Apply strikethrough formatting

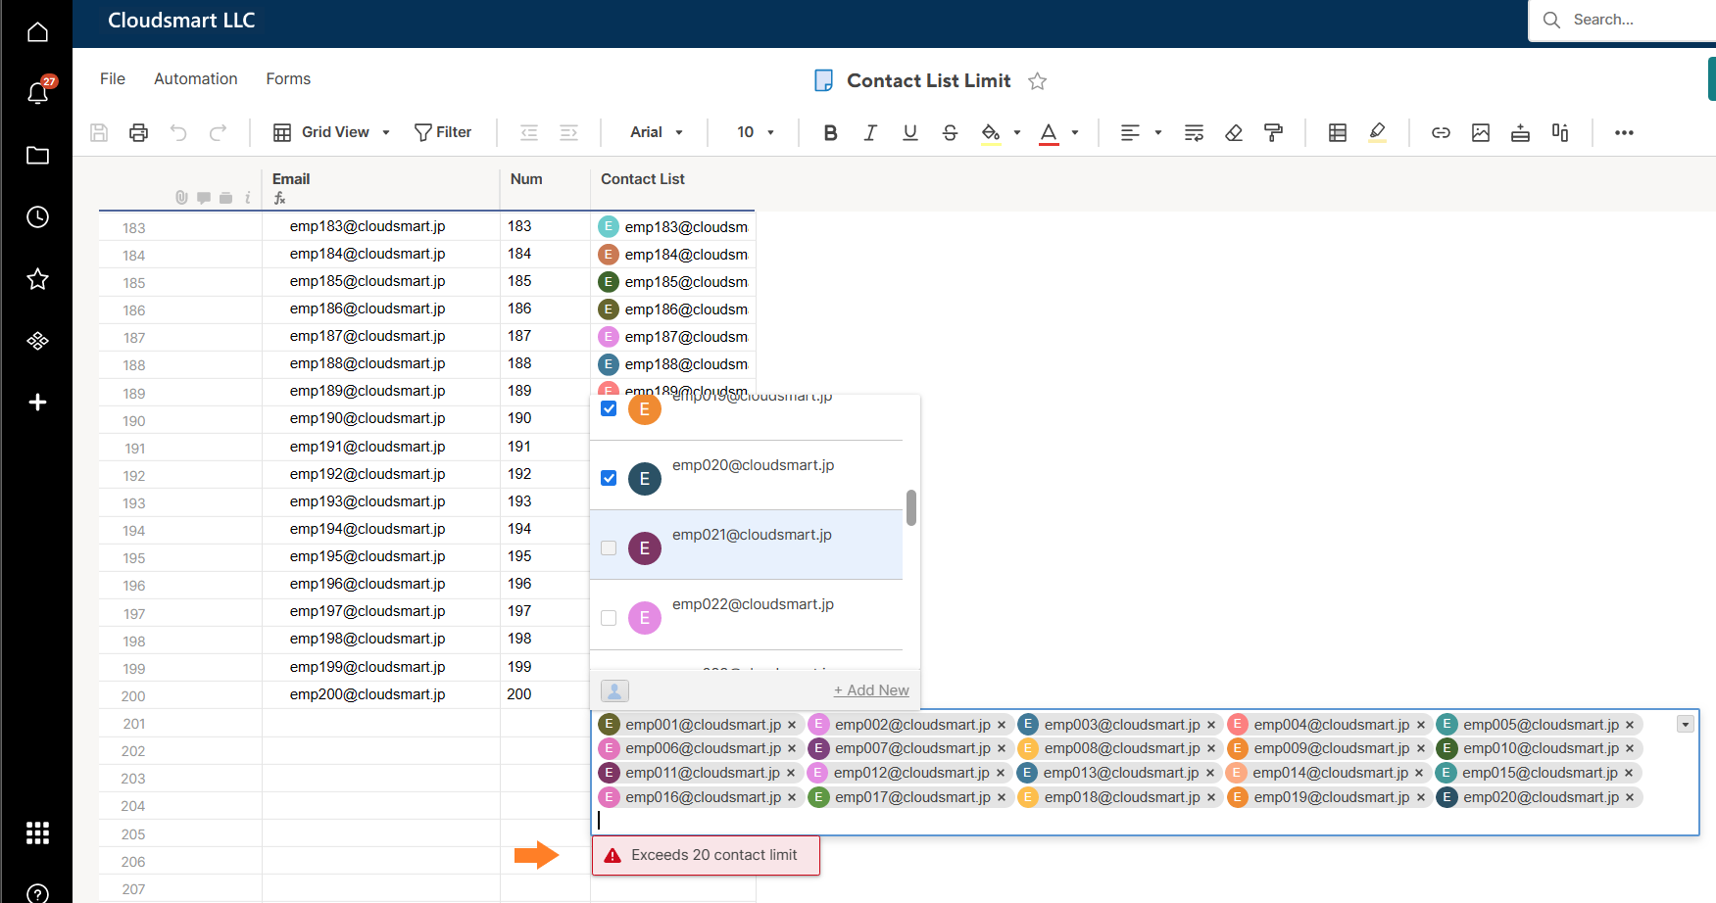tap(950, 132)
